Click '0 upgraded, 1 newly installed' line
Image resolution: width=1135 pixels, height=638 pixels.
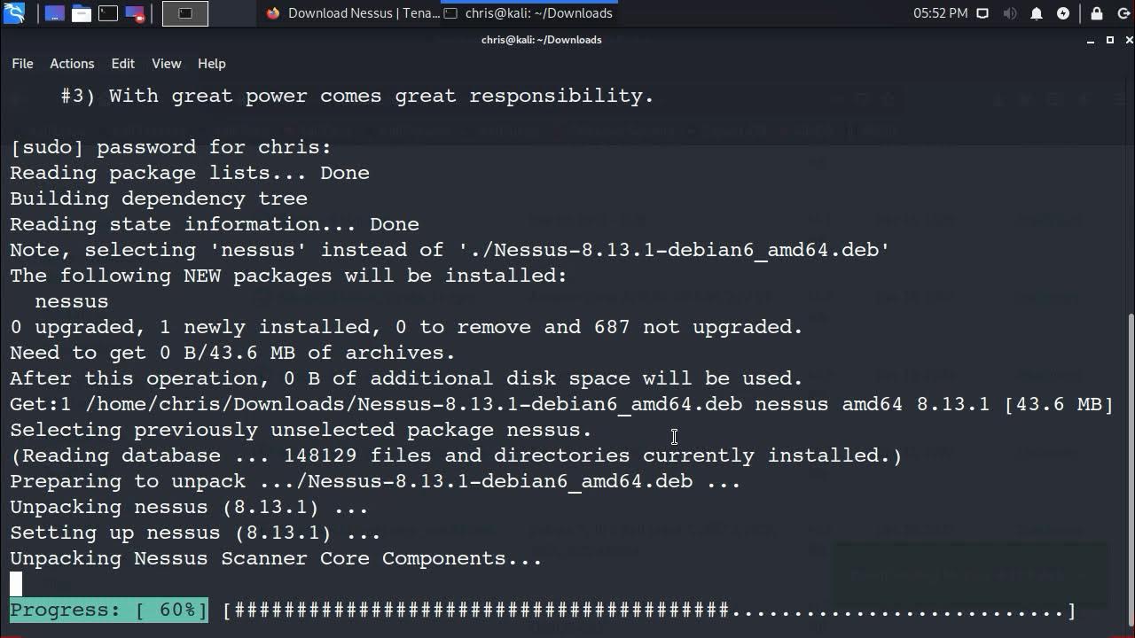click(406, 327)
